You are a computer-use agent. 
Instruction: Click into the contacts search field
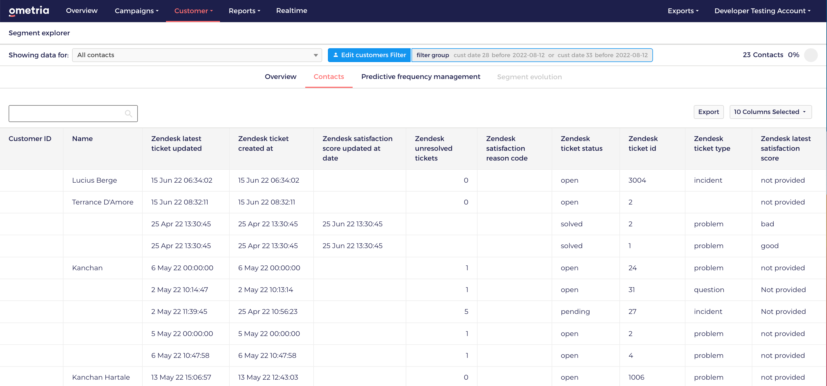[73, 113]
